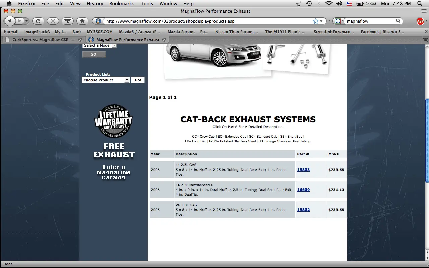Click the Stop loading X button
Image resolution: width=429 pixels, height=268 pixels.
pos(53,21)
